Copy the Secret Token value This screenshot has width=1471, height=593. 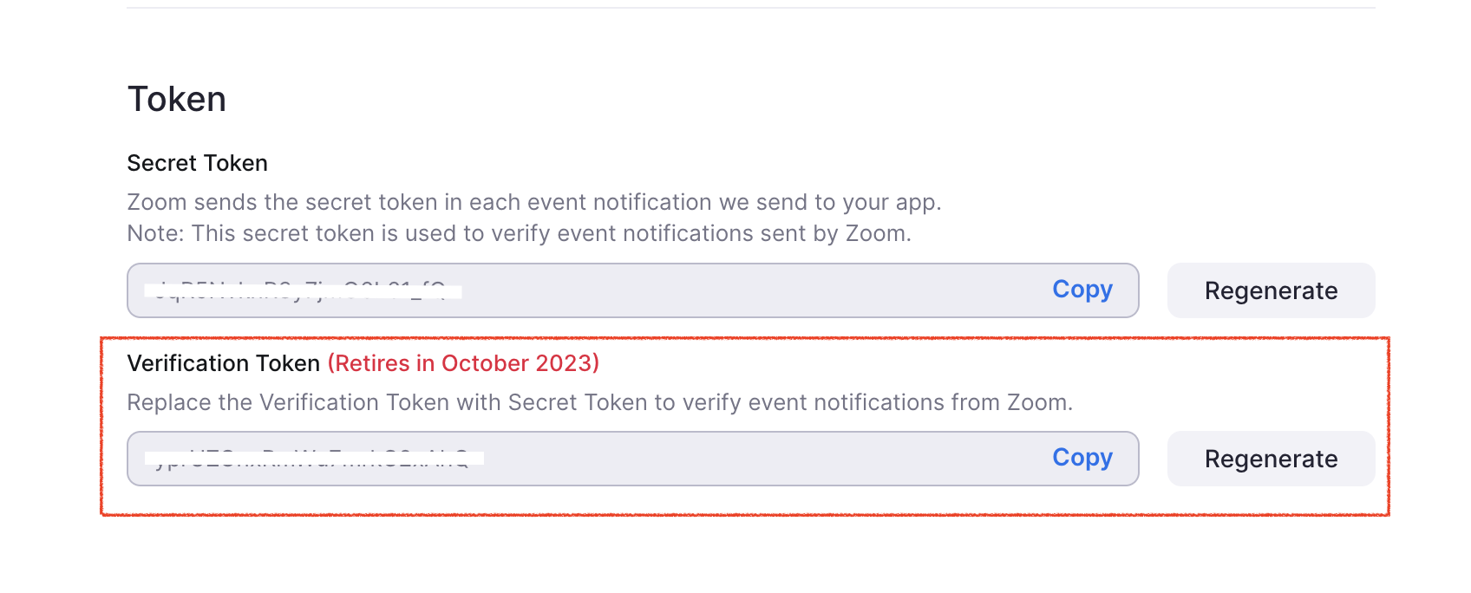1082,290
